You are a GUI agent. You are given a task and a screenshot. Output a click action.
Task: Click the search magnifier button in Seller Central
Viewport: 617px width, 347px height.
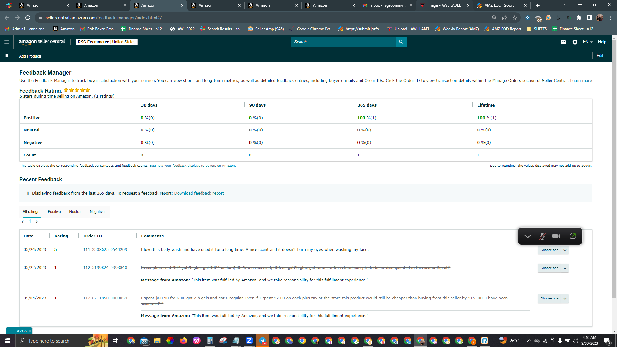(401, 42)
